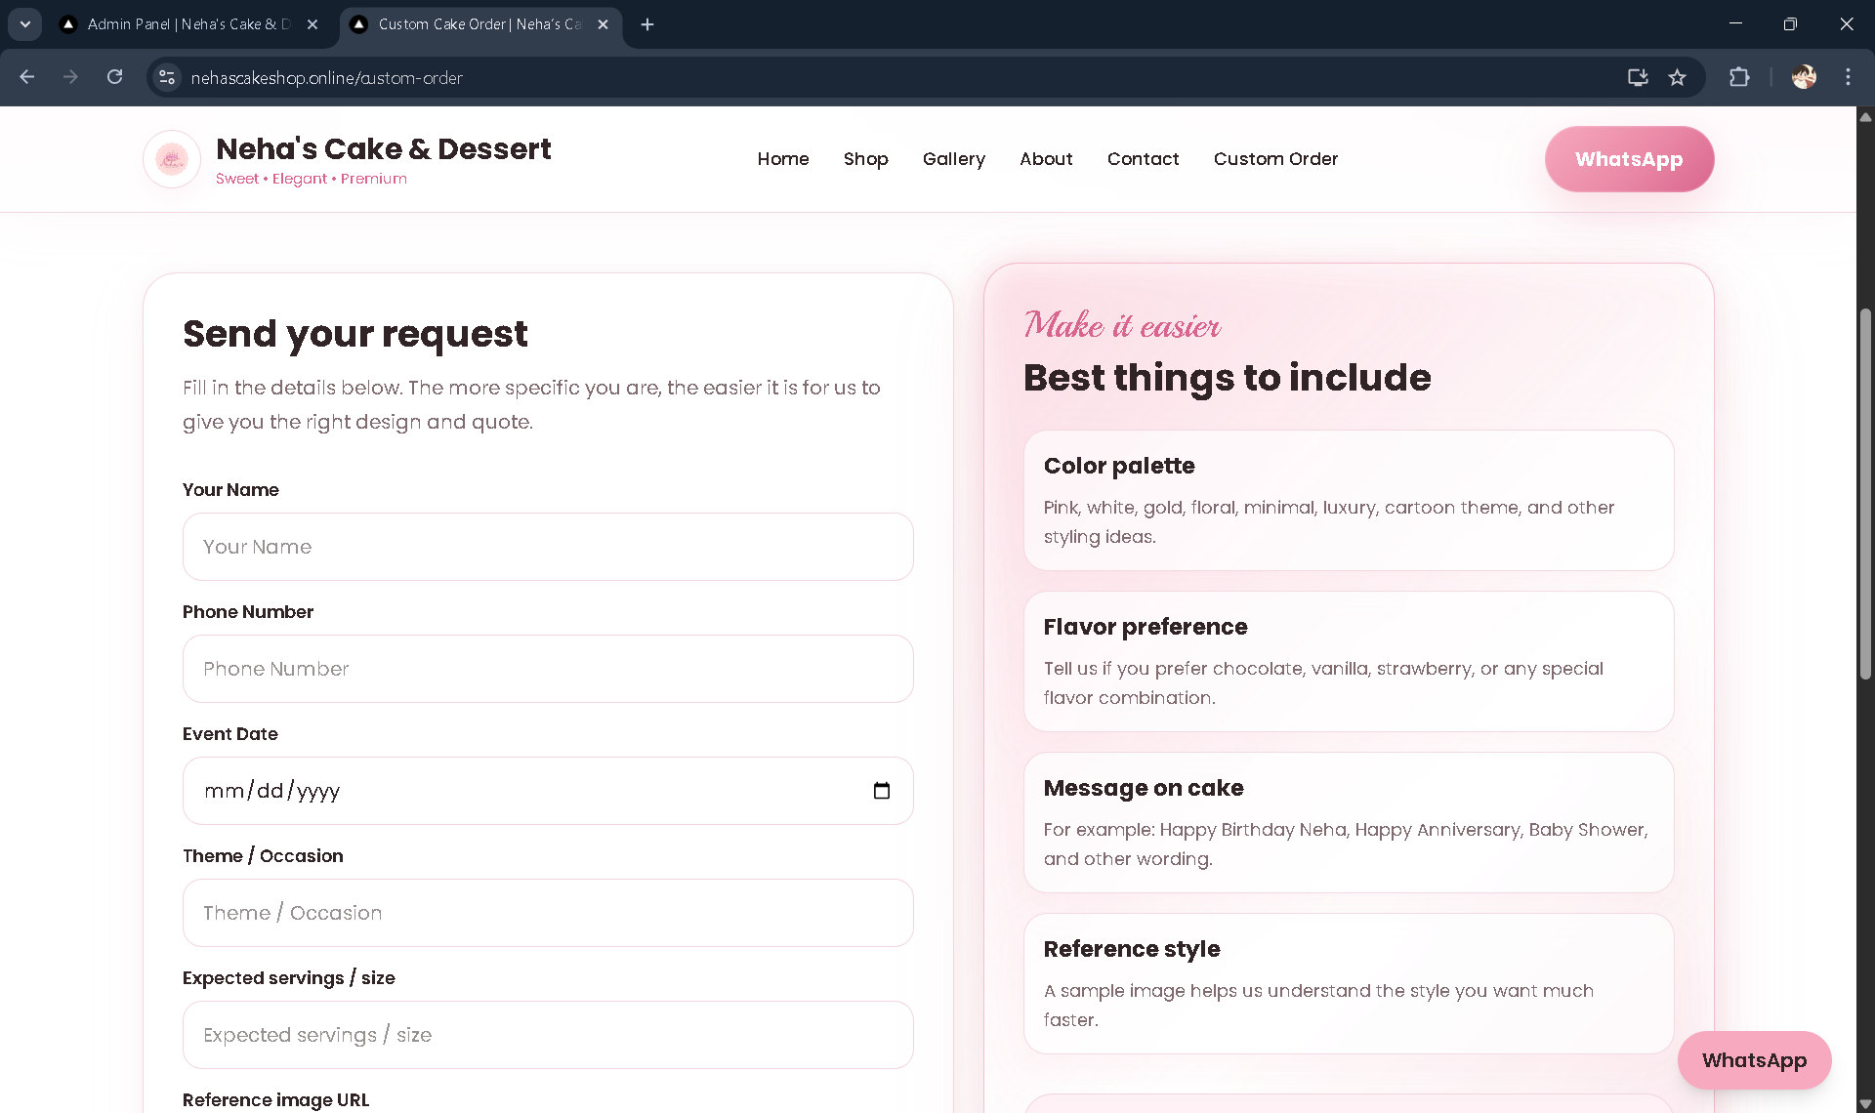Viewport: 1875px width, 1113px height.
Task: Click the header WhatsApp button
Action: point(1628,159)
